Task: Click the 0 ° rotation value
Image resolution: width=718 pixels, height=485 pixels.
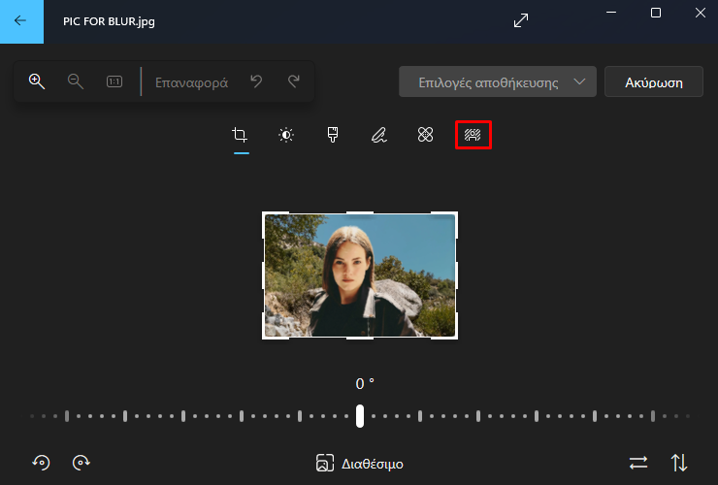Action: [x=365, y=383]
